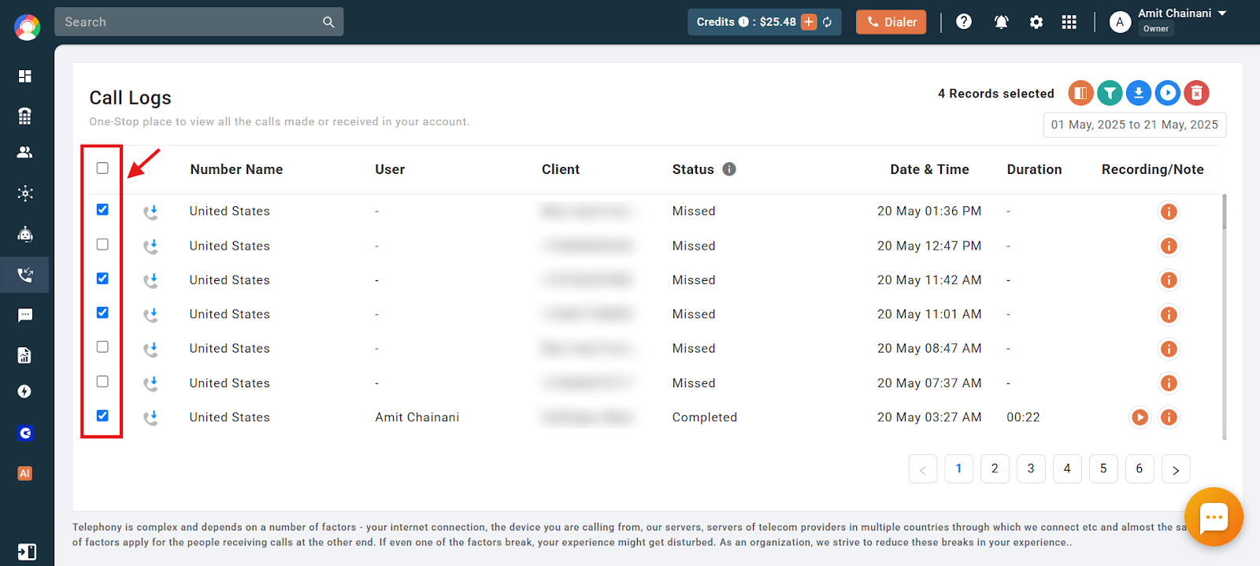Click the Number Name column header

click(236, 169)
